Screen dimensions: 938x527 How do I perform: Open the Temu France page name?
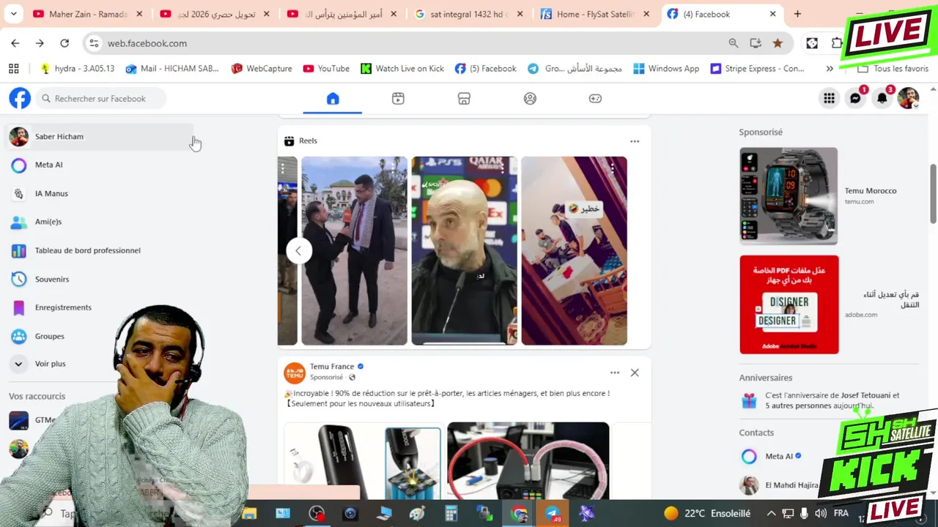tap(331, 367)
